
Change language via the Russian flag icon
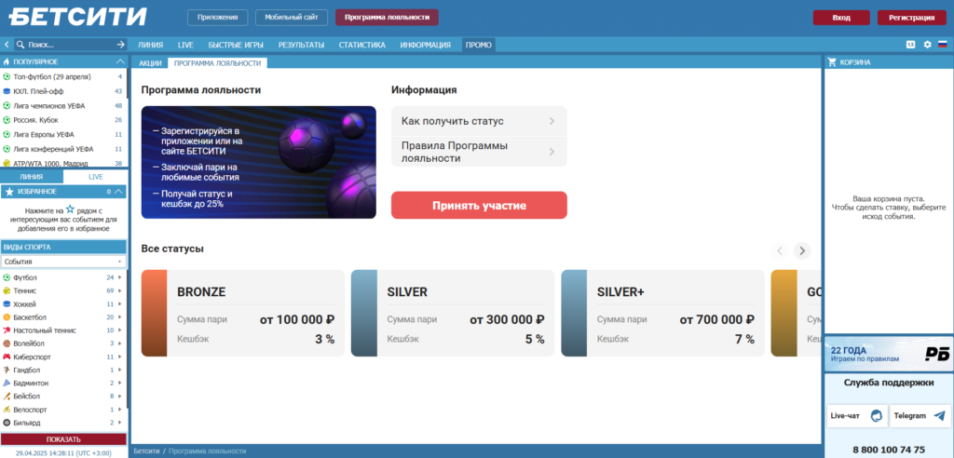[x=943, y=45]
